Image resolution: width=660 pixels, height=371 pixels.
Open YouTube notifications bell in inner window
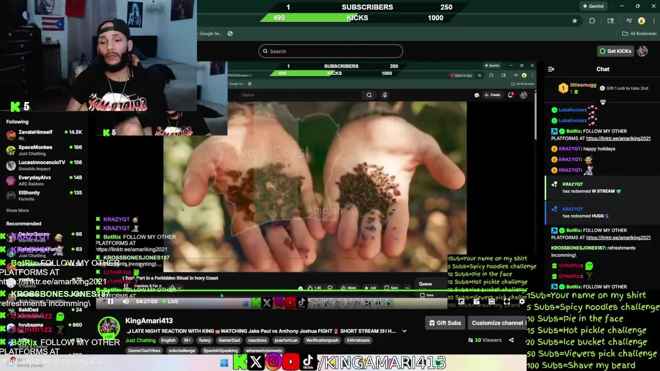point(511,95)
